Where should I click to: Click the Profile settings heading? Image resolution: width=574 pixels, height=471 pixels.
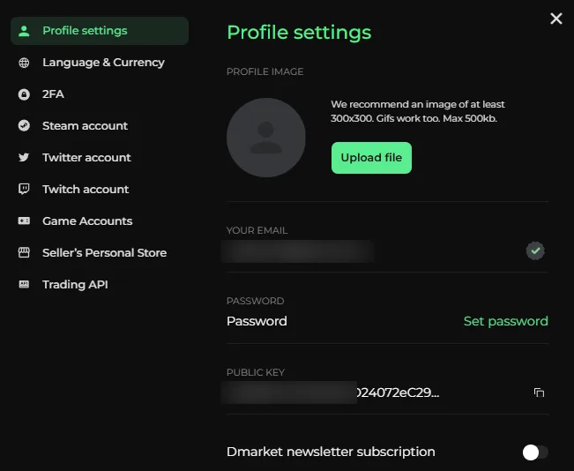(x=299, y=33)
